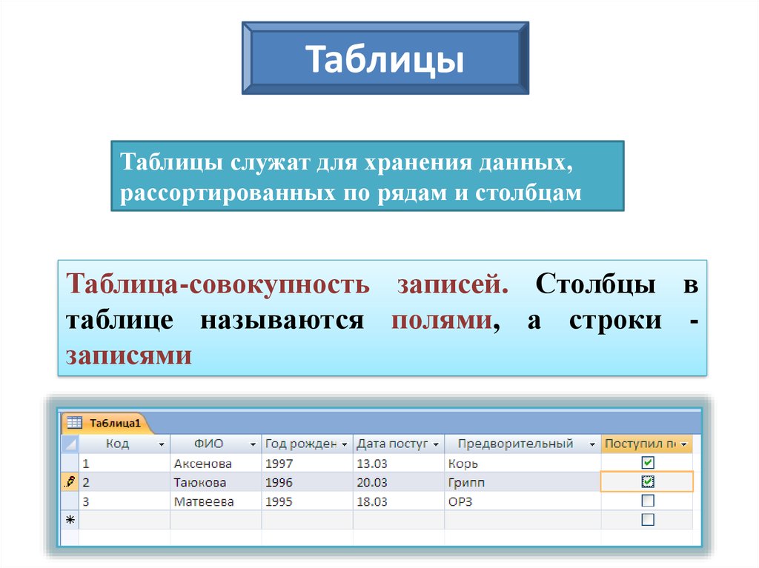Screen dimensions: 759x568
Task: Click the cell containing Грипп
Action: pyautogui.click(x=522, y=482)
